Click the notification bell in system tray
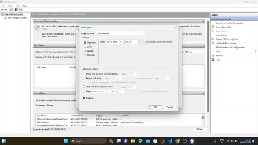258x145 pixels. coord(254,141)
